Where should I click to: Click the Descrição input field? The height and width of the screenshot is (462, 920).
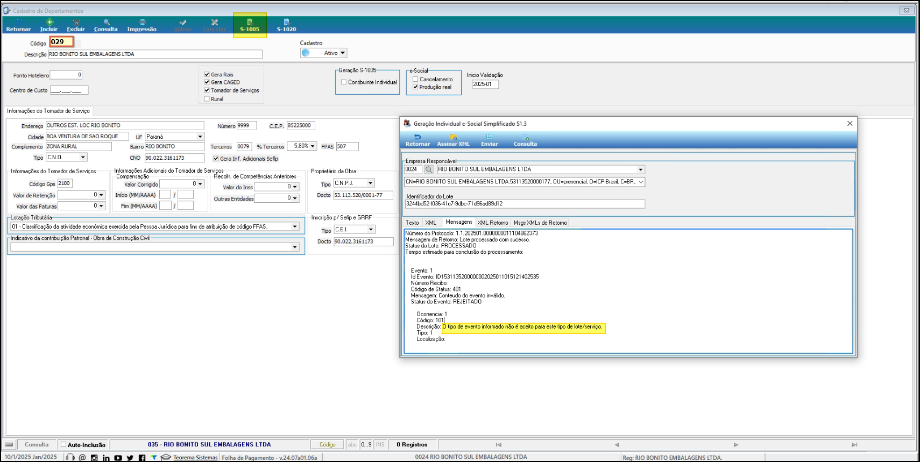[x=155, y=54]
